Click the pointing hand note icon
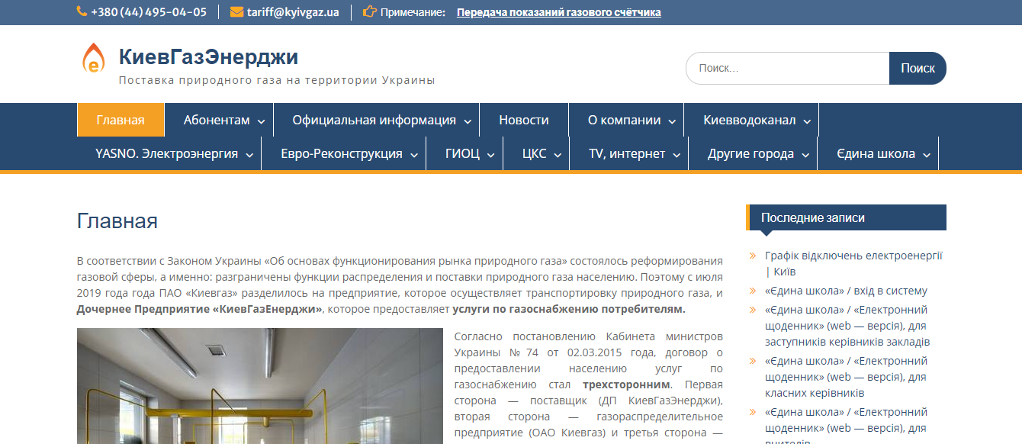The height and width of the screenshot is (444, 1022). [x=370, y=11]
